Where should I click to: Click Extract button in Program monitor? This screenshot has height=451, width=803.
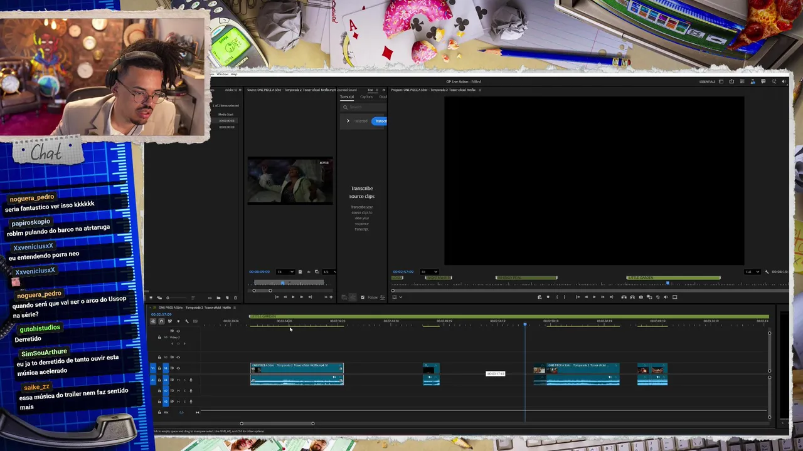[x=632, y=297]
